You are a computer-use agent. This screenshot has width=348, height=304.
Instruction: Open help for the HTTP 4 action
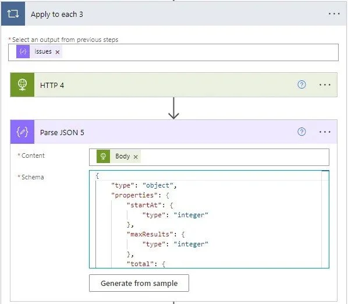pos(301,84)
